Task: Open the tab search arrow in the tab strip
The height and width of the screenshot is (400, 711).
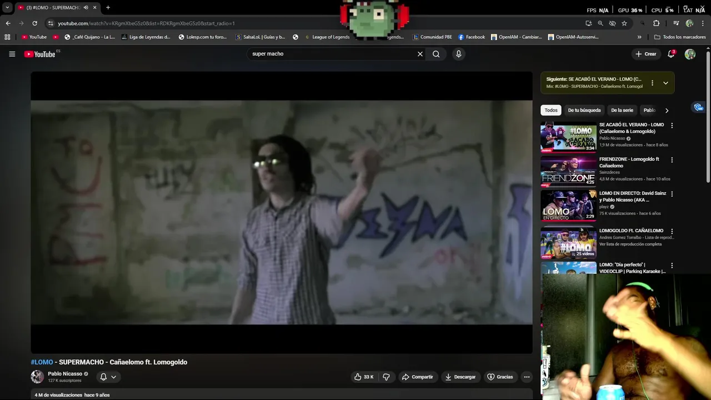Action: coord(7,8)
